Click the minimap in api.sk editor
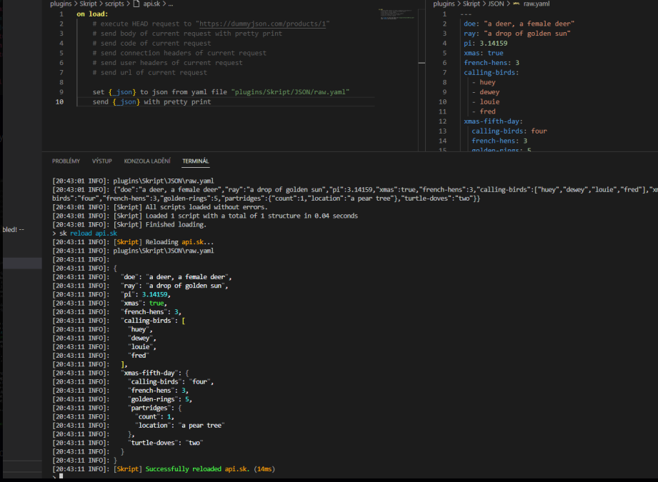Image resolution: width=658 pixels, height=482 pixels. [397, 14]
